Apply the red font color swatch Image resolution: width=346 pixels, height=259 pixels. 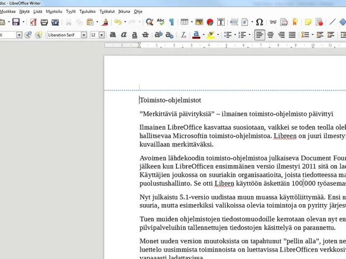[196, 35]
